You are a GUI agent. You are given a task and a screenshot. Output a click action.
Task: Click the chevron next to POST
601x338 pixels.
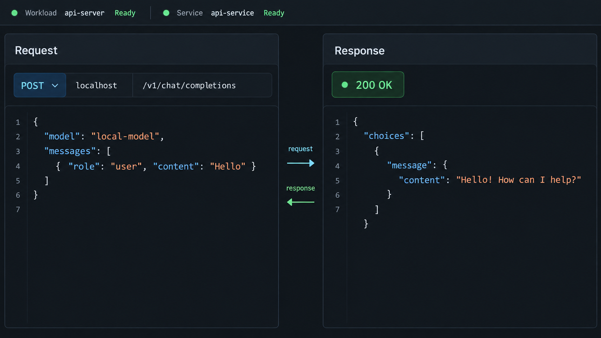pyautogui.click(x=55, y=85)
